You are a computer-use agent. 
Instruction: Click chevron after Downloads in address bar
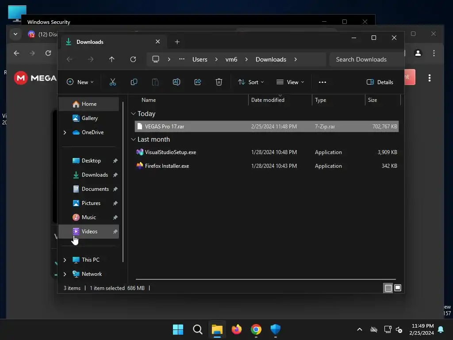[295, 59]
